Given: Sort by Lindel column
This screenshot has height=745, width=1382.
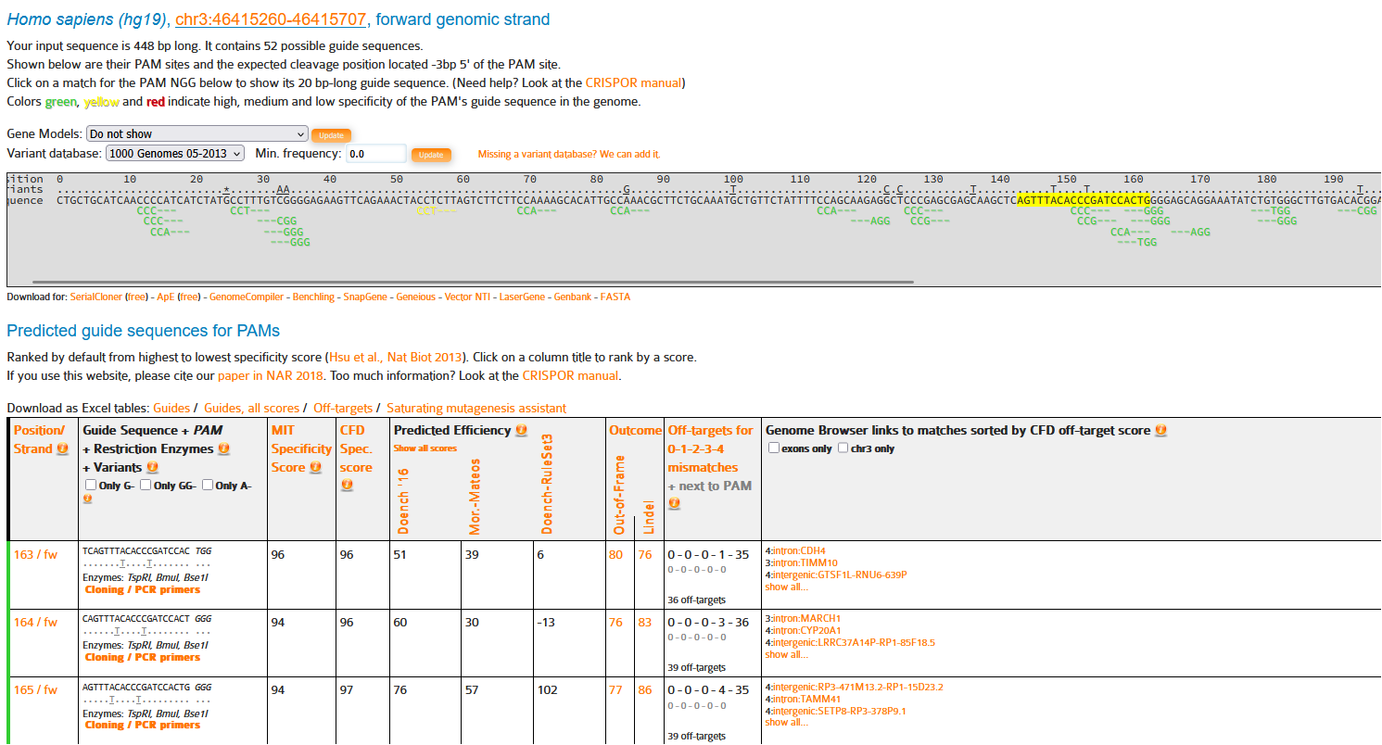Looking at the screenshot, I should [x=649, y=517].
